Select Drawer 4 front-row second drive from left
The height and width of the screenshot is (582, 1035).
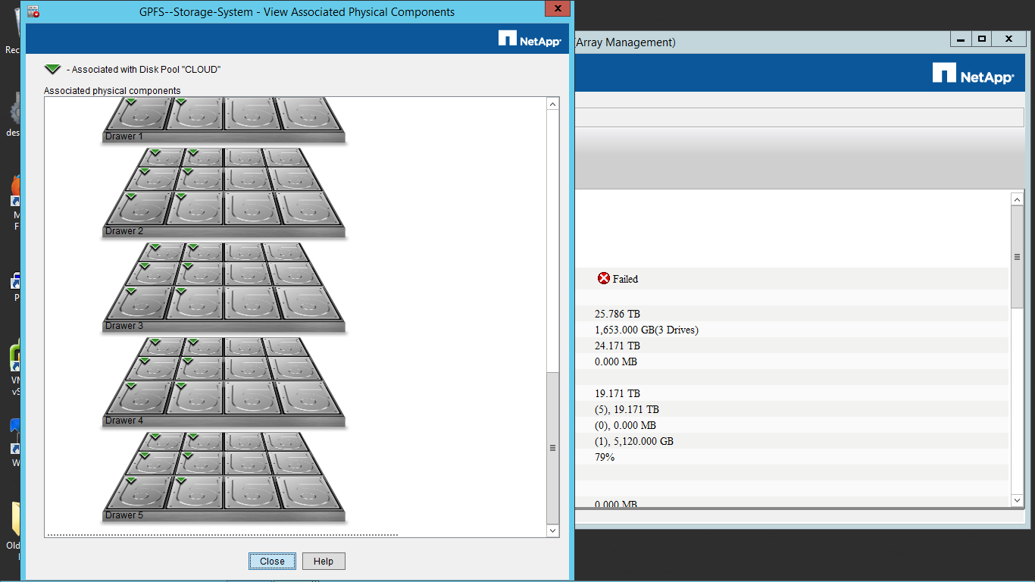tap(196, 398)
